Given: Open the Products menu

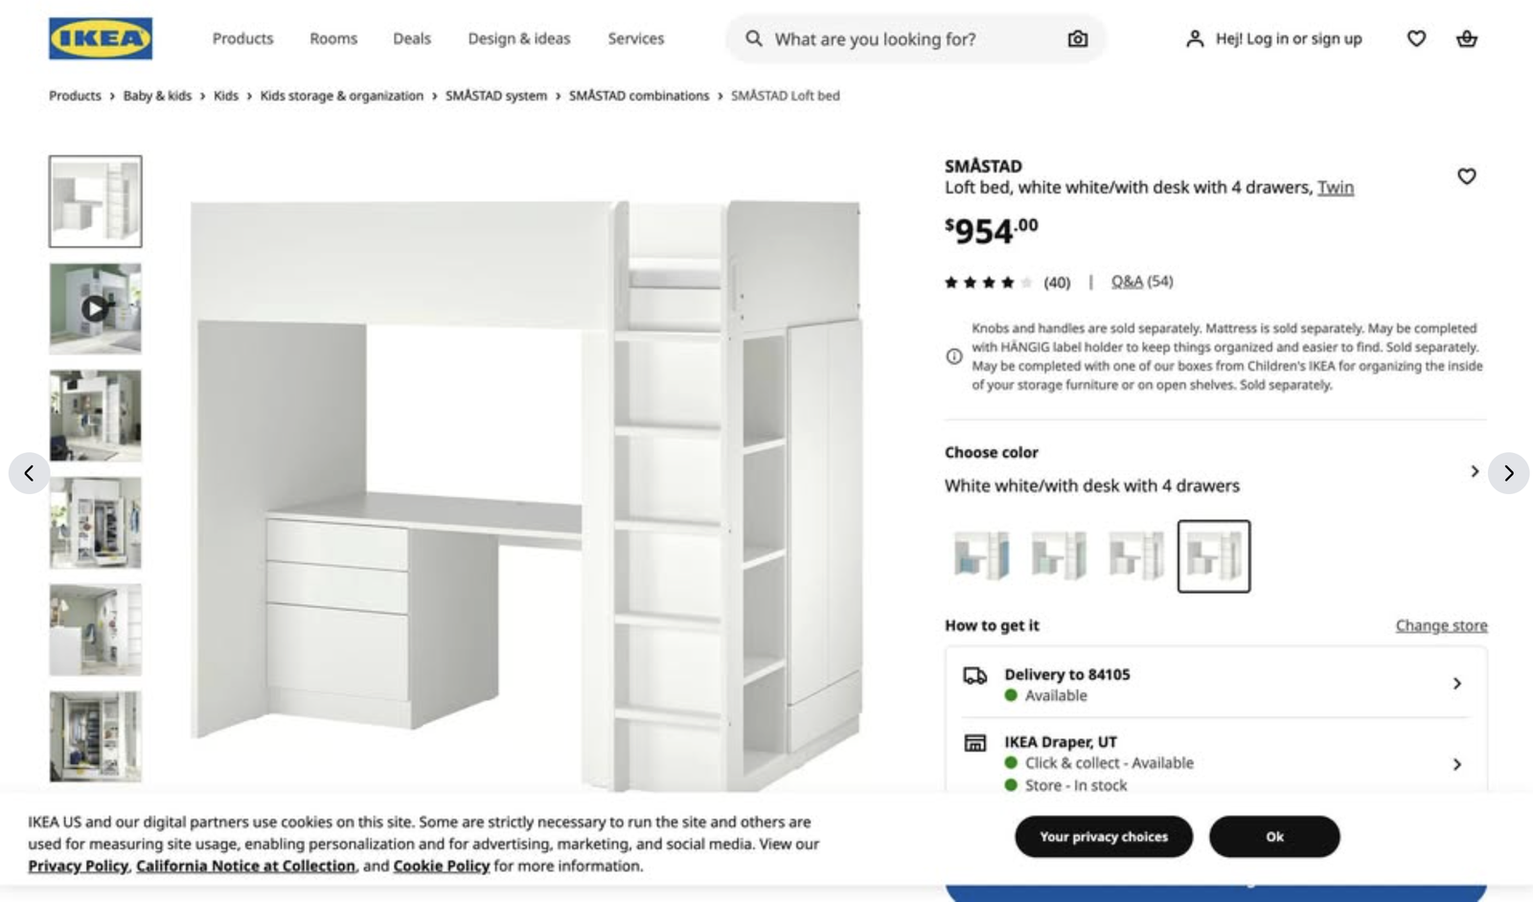Looking at the screenshot, I should point(242,38).
